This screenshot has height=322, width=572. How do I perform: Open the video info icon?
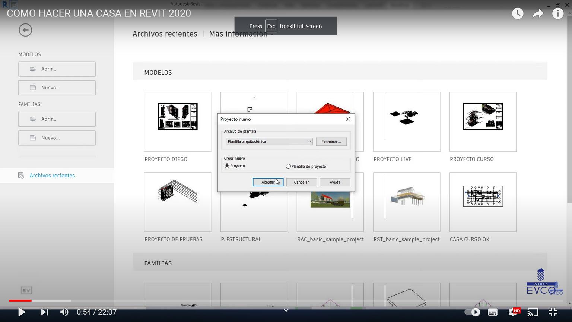(x=558, y=13)
